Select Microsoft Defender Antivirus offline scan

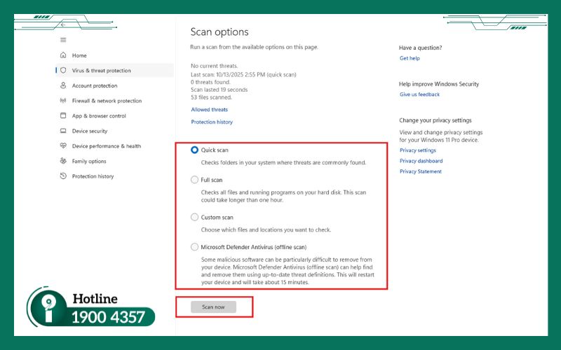[195, 247]
